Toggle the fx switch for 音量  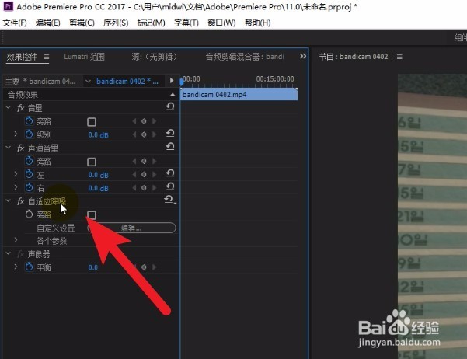click(x=20, y=108)
